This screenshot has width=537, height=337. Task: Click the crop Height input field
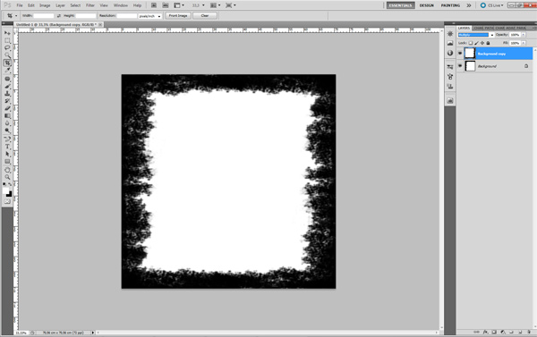86,16
